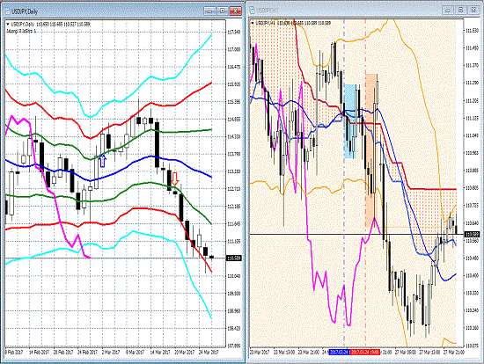Click the USDJPY,Daily window title text
This screenshot has width=484, height=364.
point(25,11)
